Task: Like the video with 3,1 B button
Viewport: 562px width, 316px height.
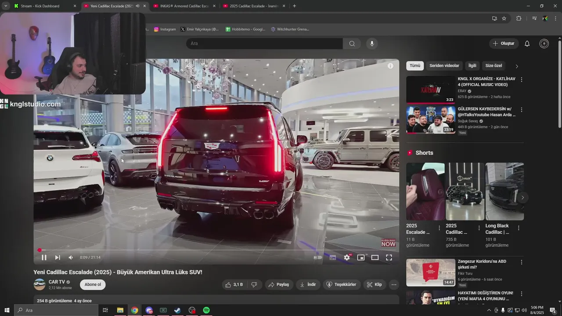Action: (x=234, y=284)
